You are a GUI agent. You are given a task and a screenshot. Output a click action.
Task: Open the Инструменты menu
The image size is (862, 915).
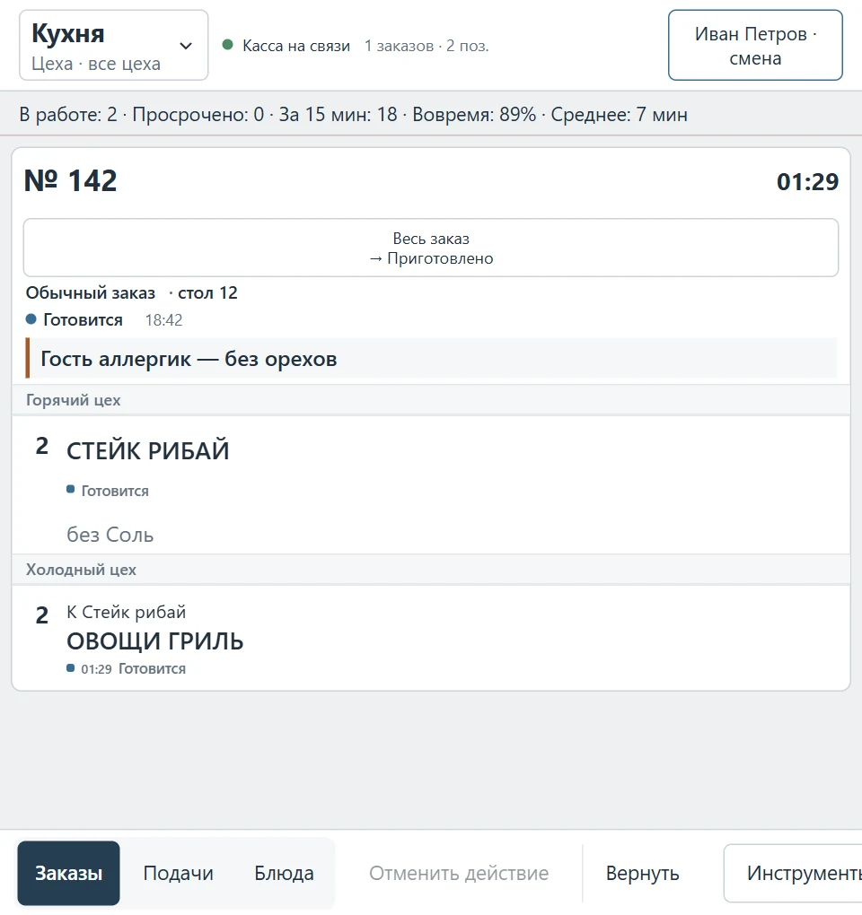coord(793,873)
